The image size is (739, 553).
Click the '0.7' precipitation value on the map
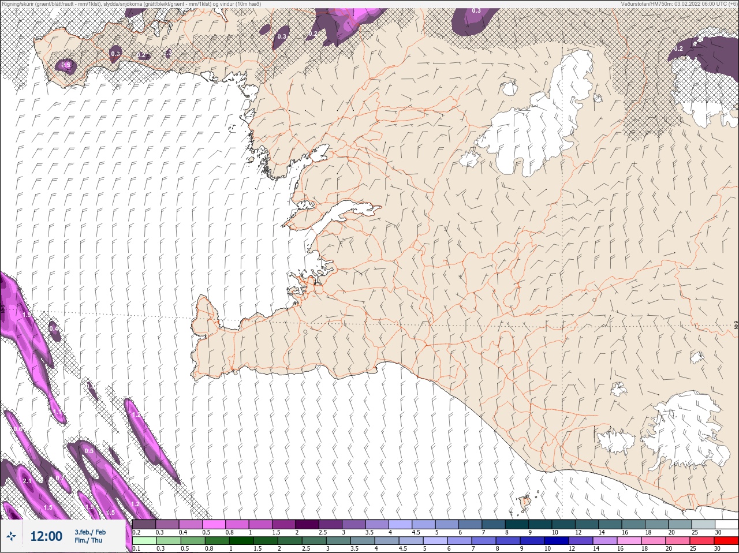click(x=60, y=478)
